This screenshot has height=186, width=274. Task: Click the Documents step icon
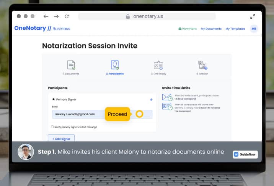tap(71, 65)
